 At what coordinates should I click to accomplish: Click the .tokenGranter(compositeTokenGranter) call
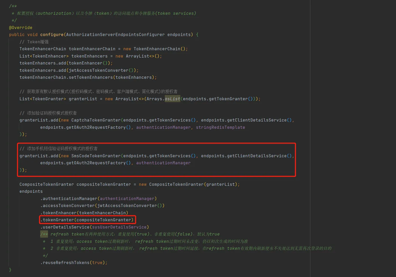[87, 220]
